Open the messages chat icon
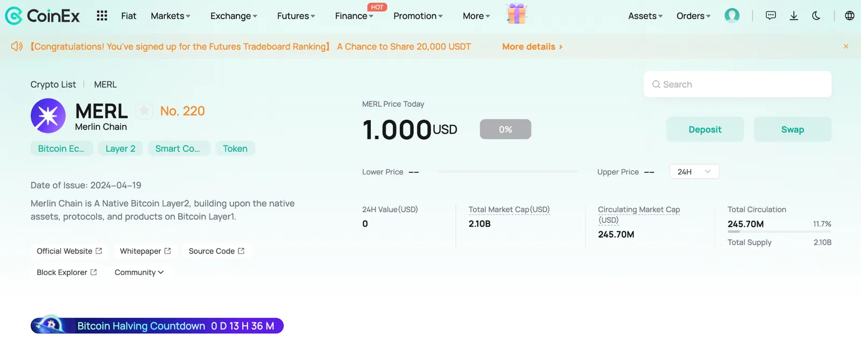The image size is (861, 351). pyautogui.click(x=771, y=16)
